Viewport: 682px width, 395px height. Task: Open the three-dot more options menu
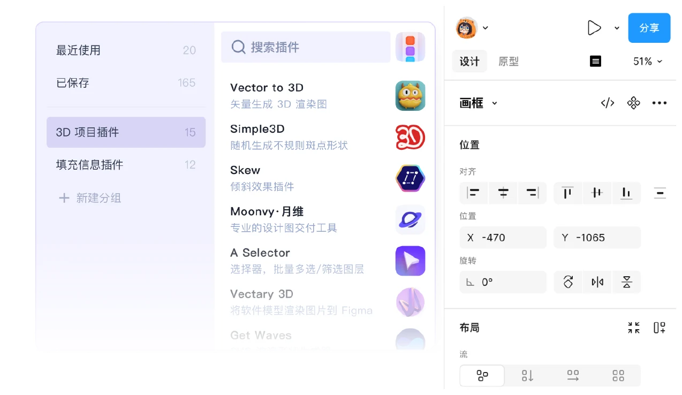(660, 103)
